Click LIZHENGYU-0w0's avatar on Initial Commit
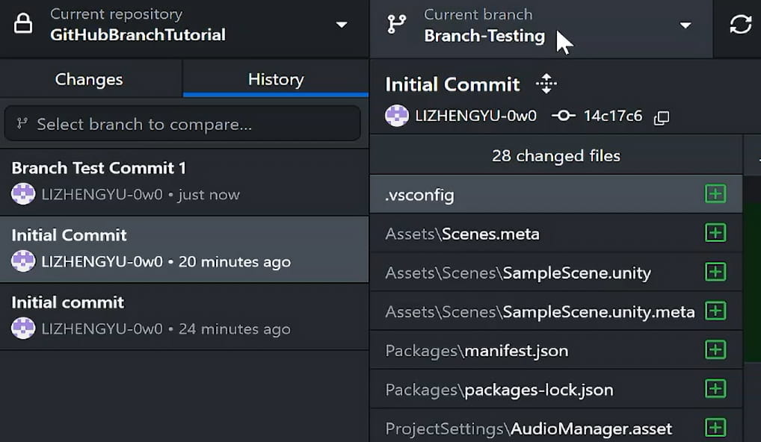761x442 pixels. click(396, 116)
